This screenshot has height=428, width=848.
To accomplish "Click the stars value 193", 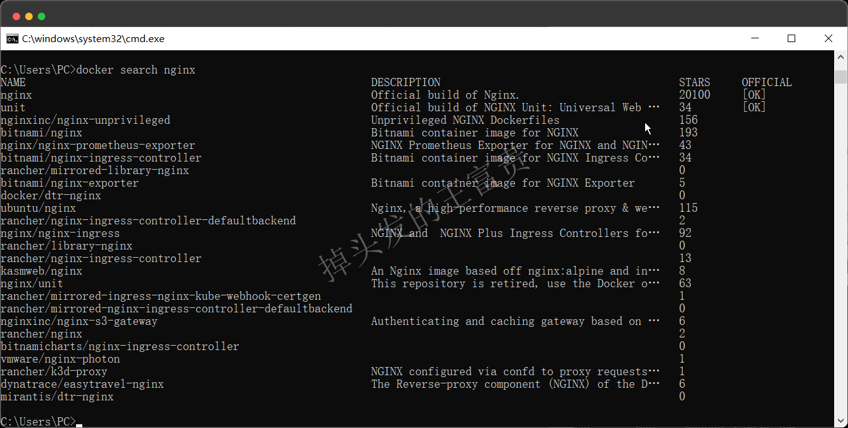I will point(688,133).
